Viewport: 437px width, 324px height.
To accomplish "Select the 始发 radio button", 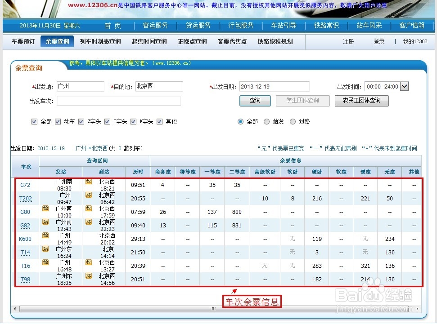I will [267, 122].
